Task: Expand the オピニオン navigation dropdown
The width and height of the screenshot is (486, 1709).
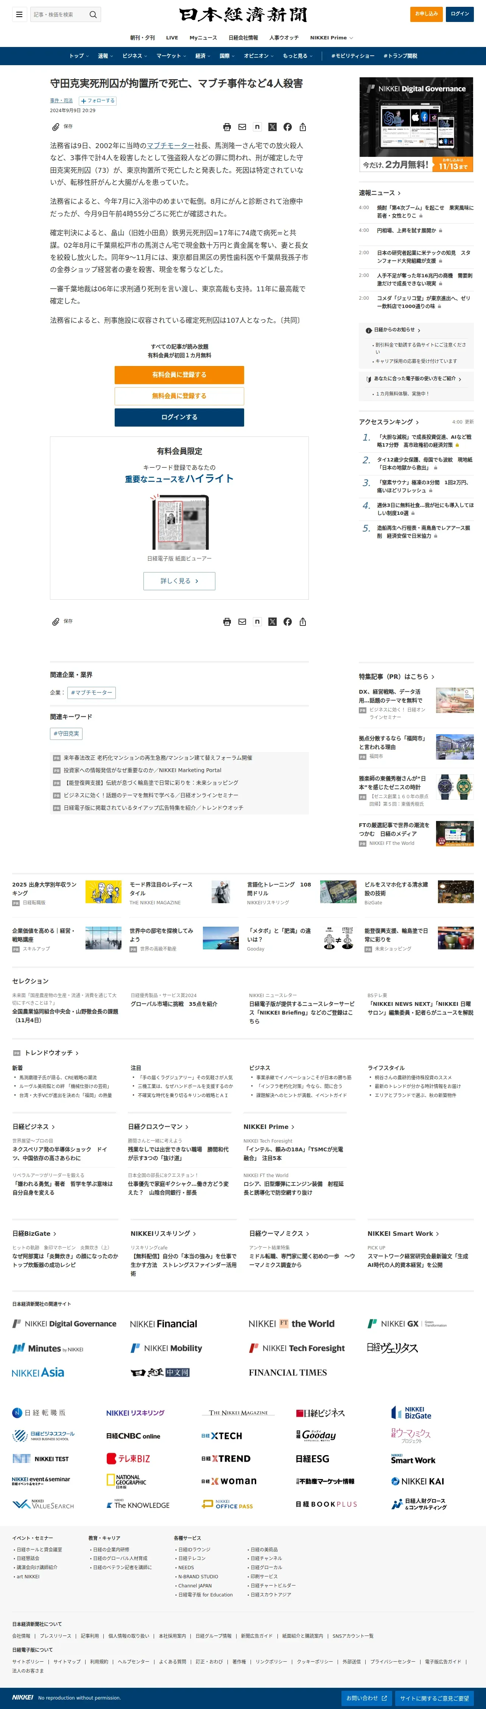Action: click(x=259, y=56)
